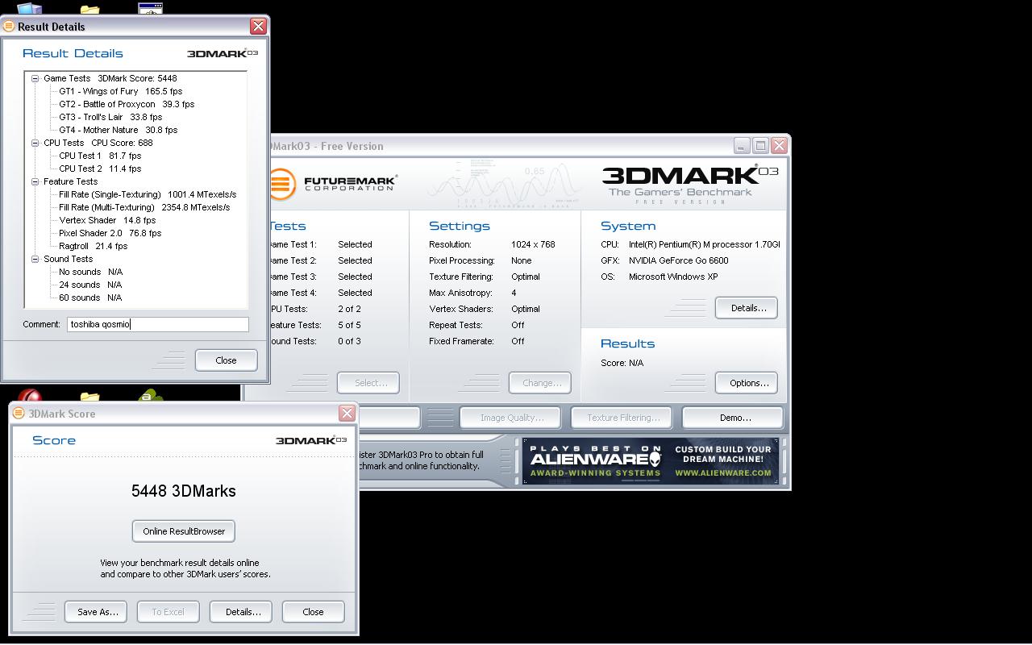Click the NVIDIA GeForce Go 6600 text

click(x=678, y=260)
